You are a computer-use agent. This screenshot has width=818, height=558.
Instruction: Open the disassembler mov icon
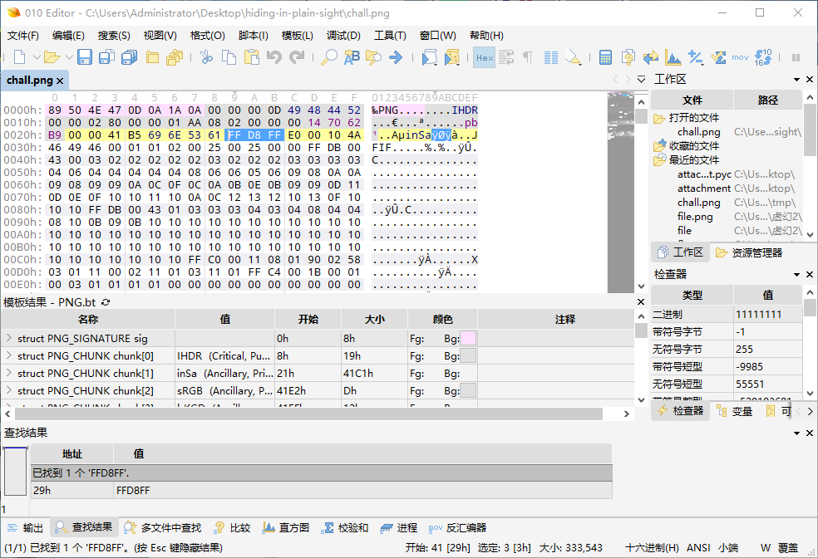(x=740, y=57)
